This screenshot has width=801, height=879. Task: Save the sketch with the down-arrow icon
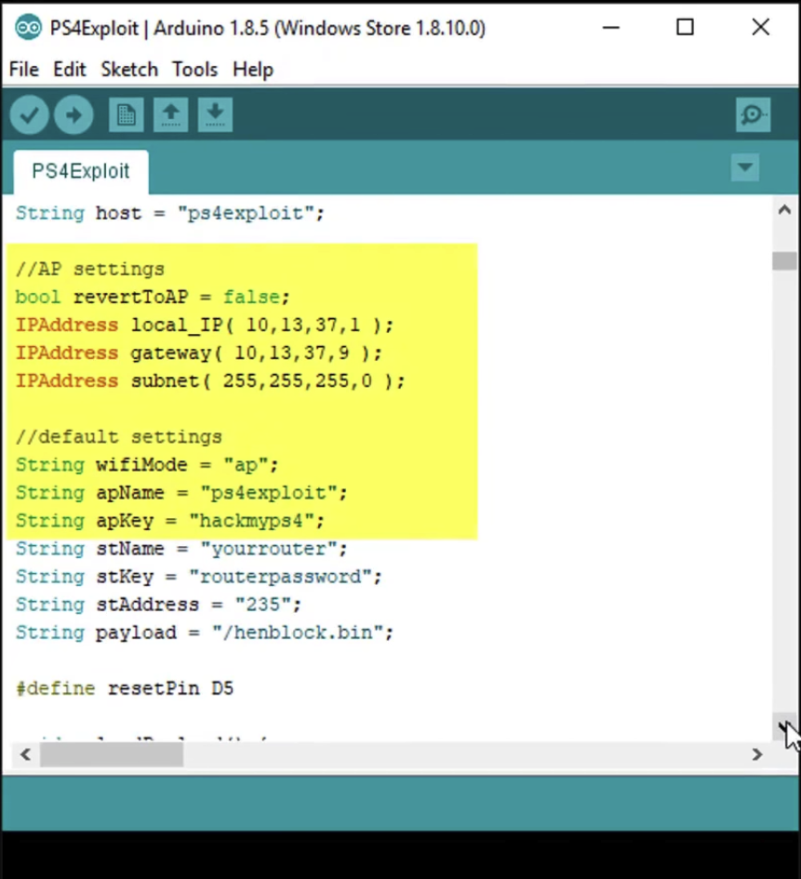click(215, 115)
